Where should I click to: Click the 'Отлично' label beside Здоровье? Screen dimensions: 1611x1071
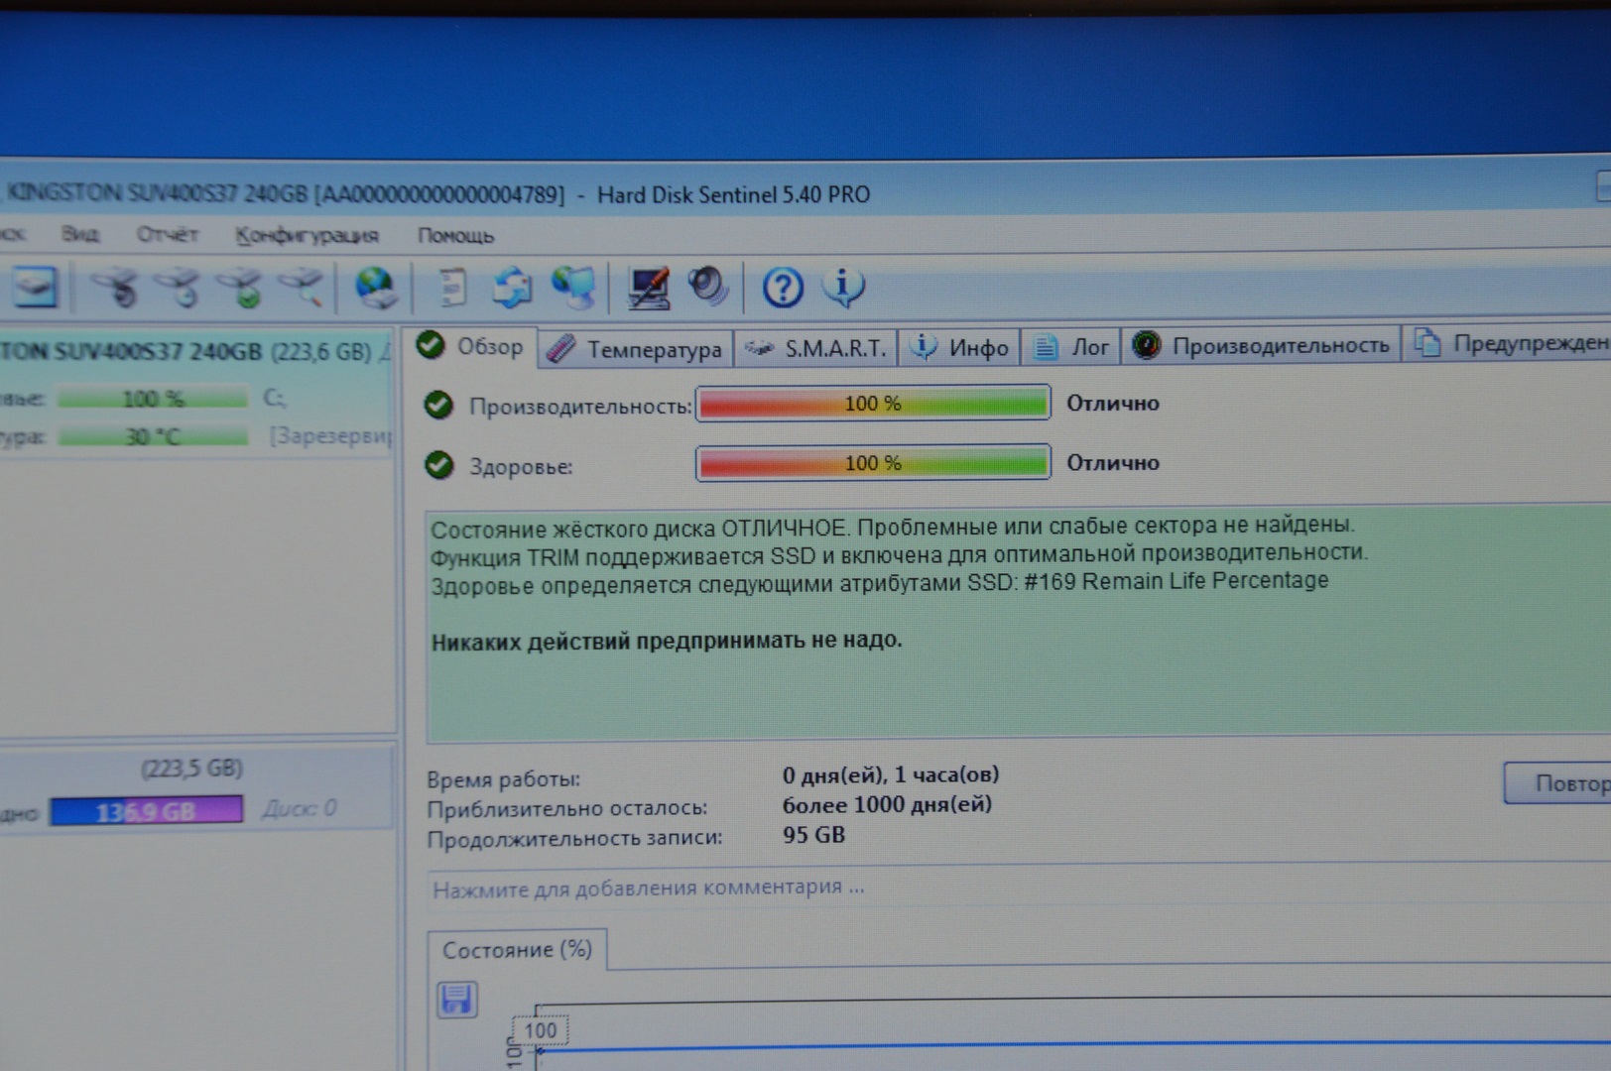(x=1112, y=463)
